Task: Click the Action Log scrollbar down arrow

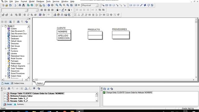Action: [97, 101]
